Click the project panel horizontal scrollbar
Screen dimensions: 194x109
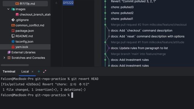tap(15, 65)
